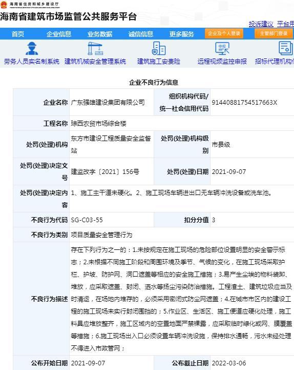Select company name 广东强雄建设集团有限公司
Image resolution: width=294 pixels, height=370 pixels.
(108, 103)
